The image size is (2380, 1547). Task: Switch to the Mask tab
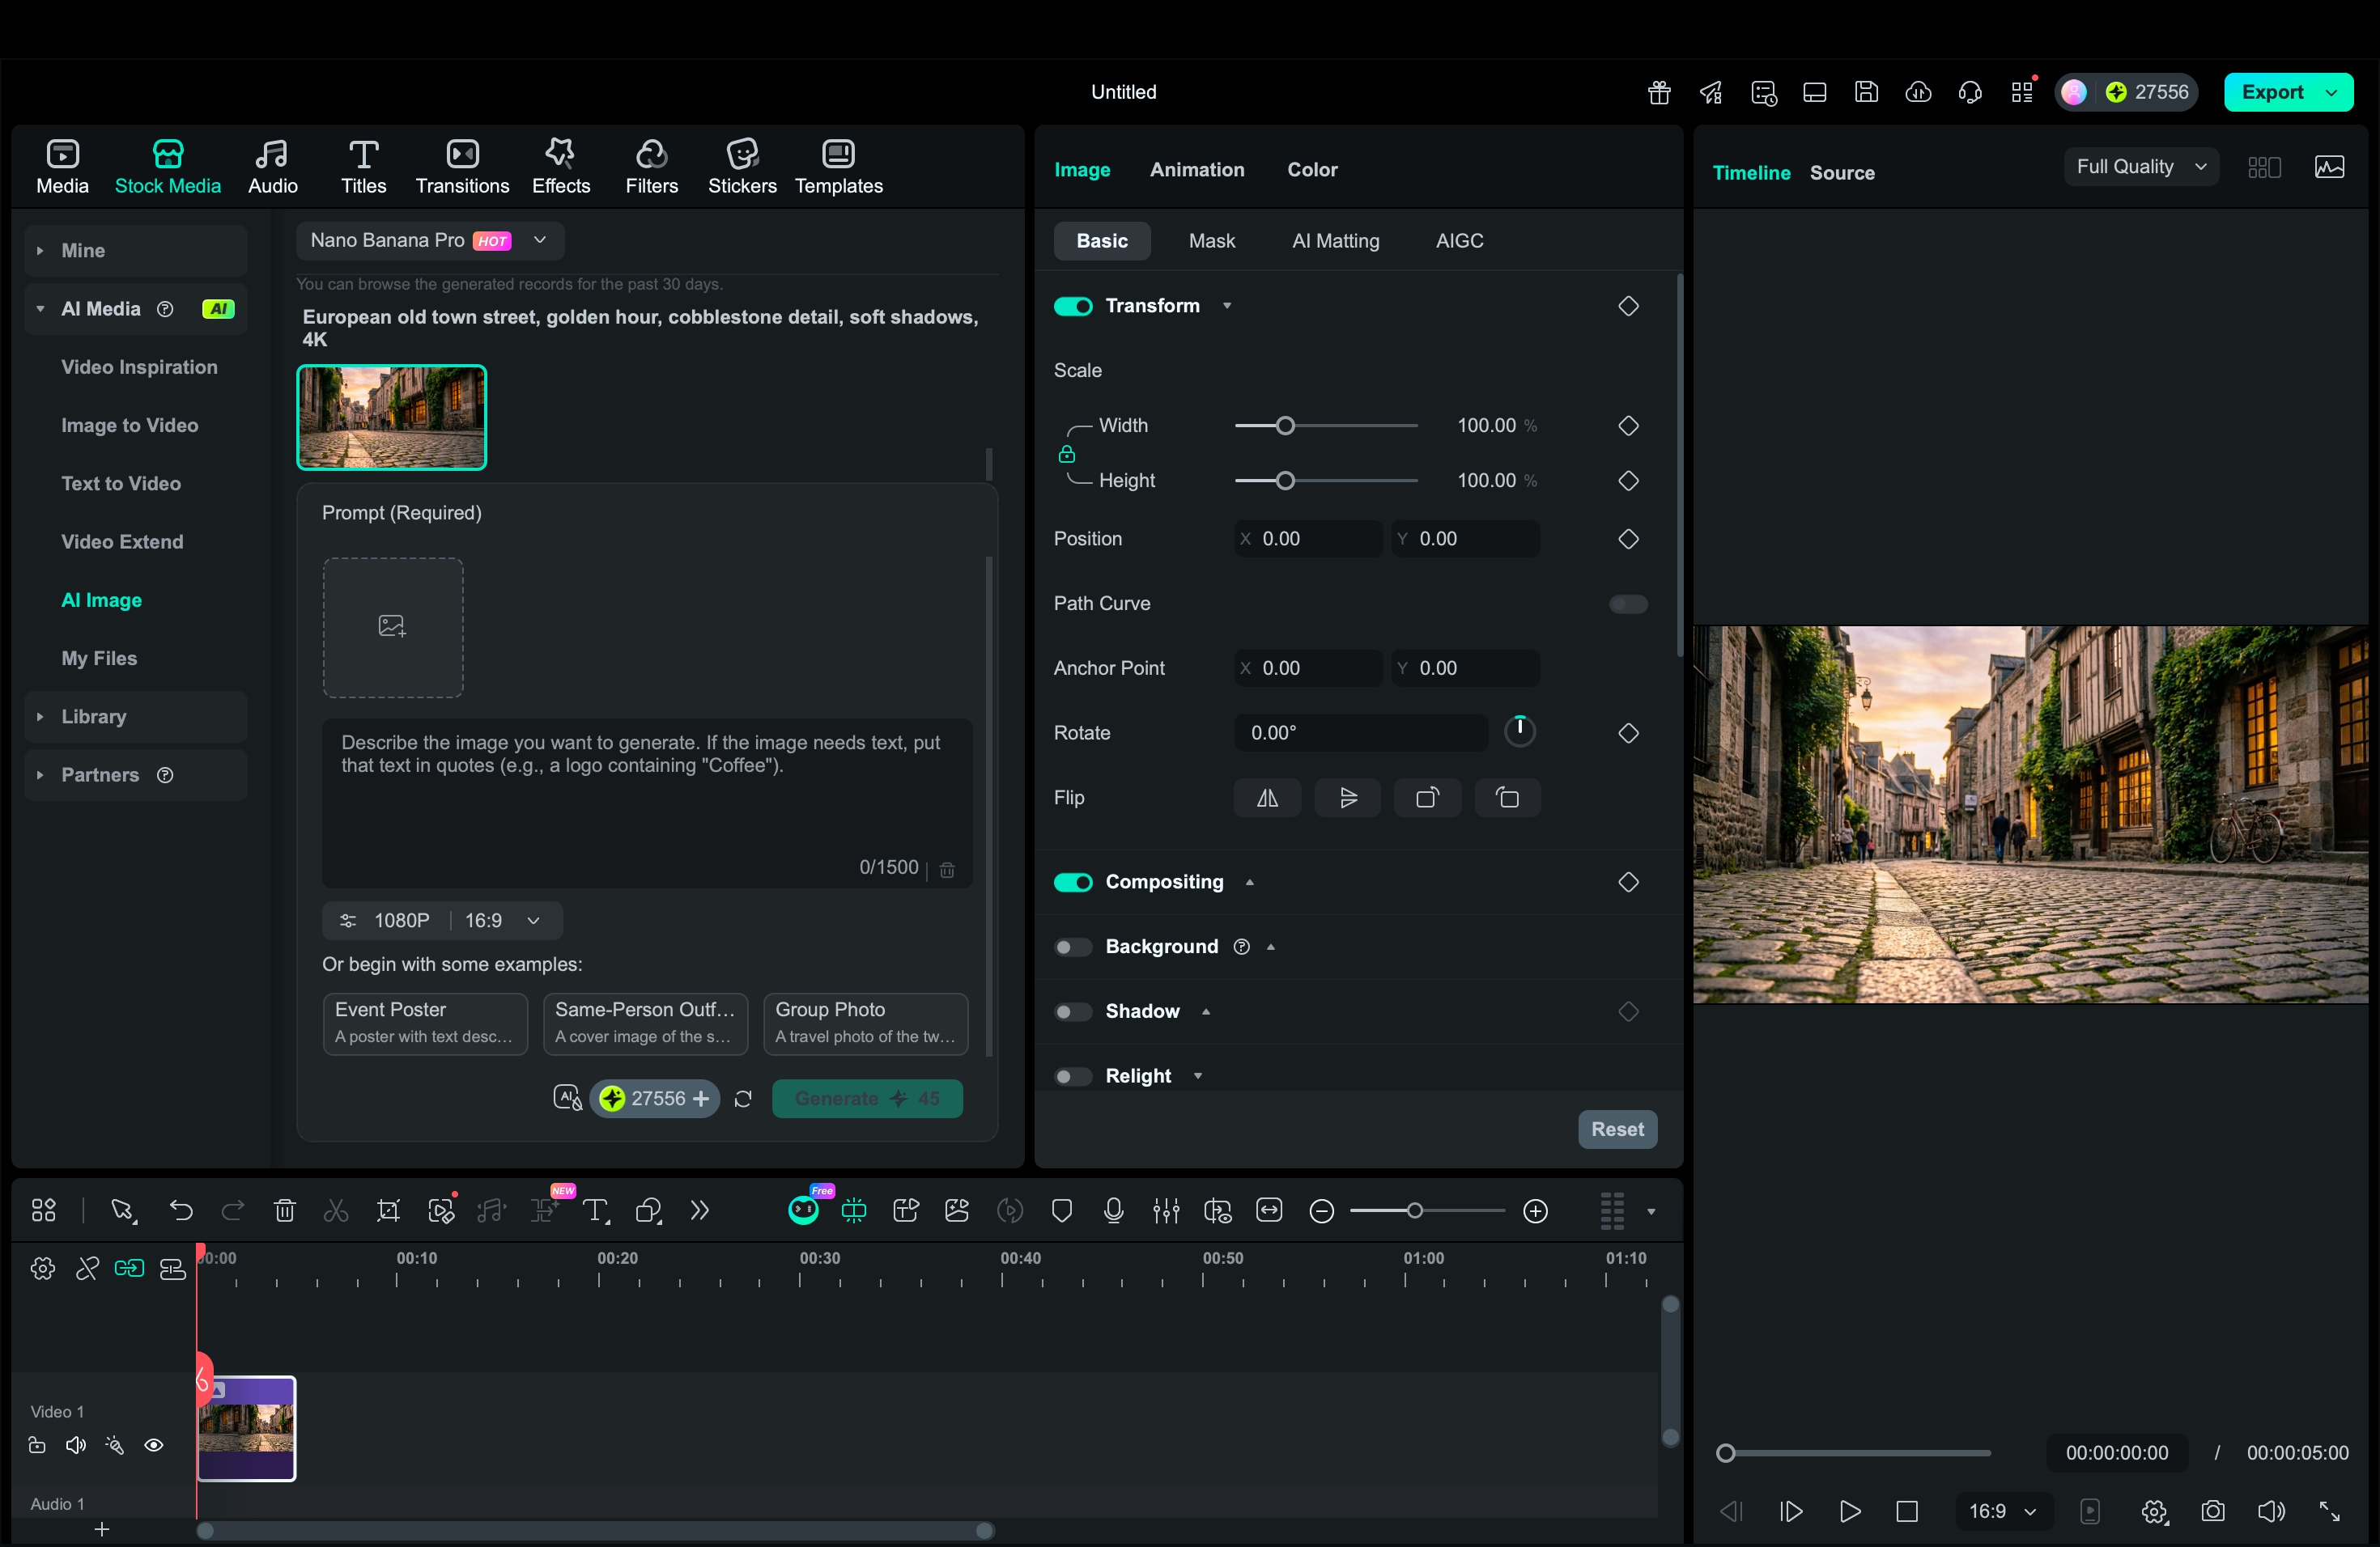pos(1212,239)
